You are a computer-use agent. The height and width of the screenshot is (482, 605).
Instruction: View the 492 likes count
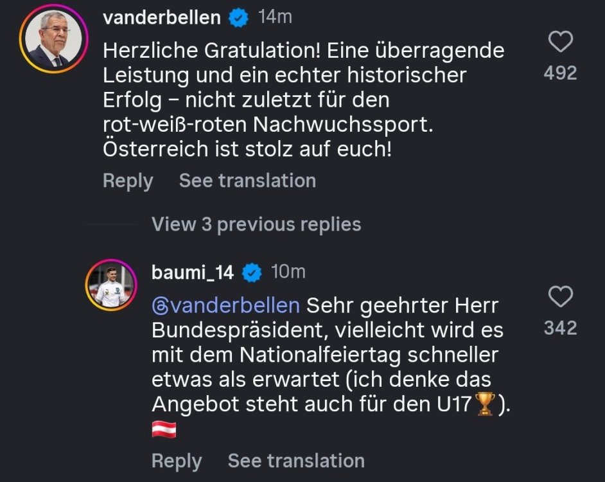pyautogui.click(x=560, y=73)
